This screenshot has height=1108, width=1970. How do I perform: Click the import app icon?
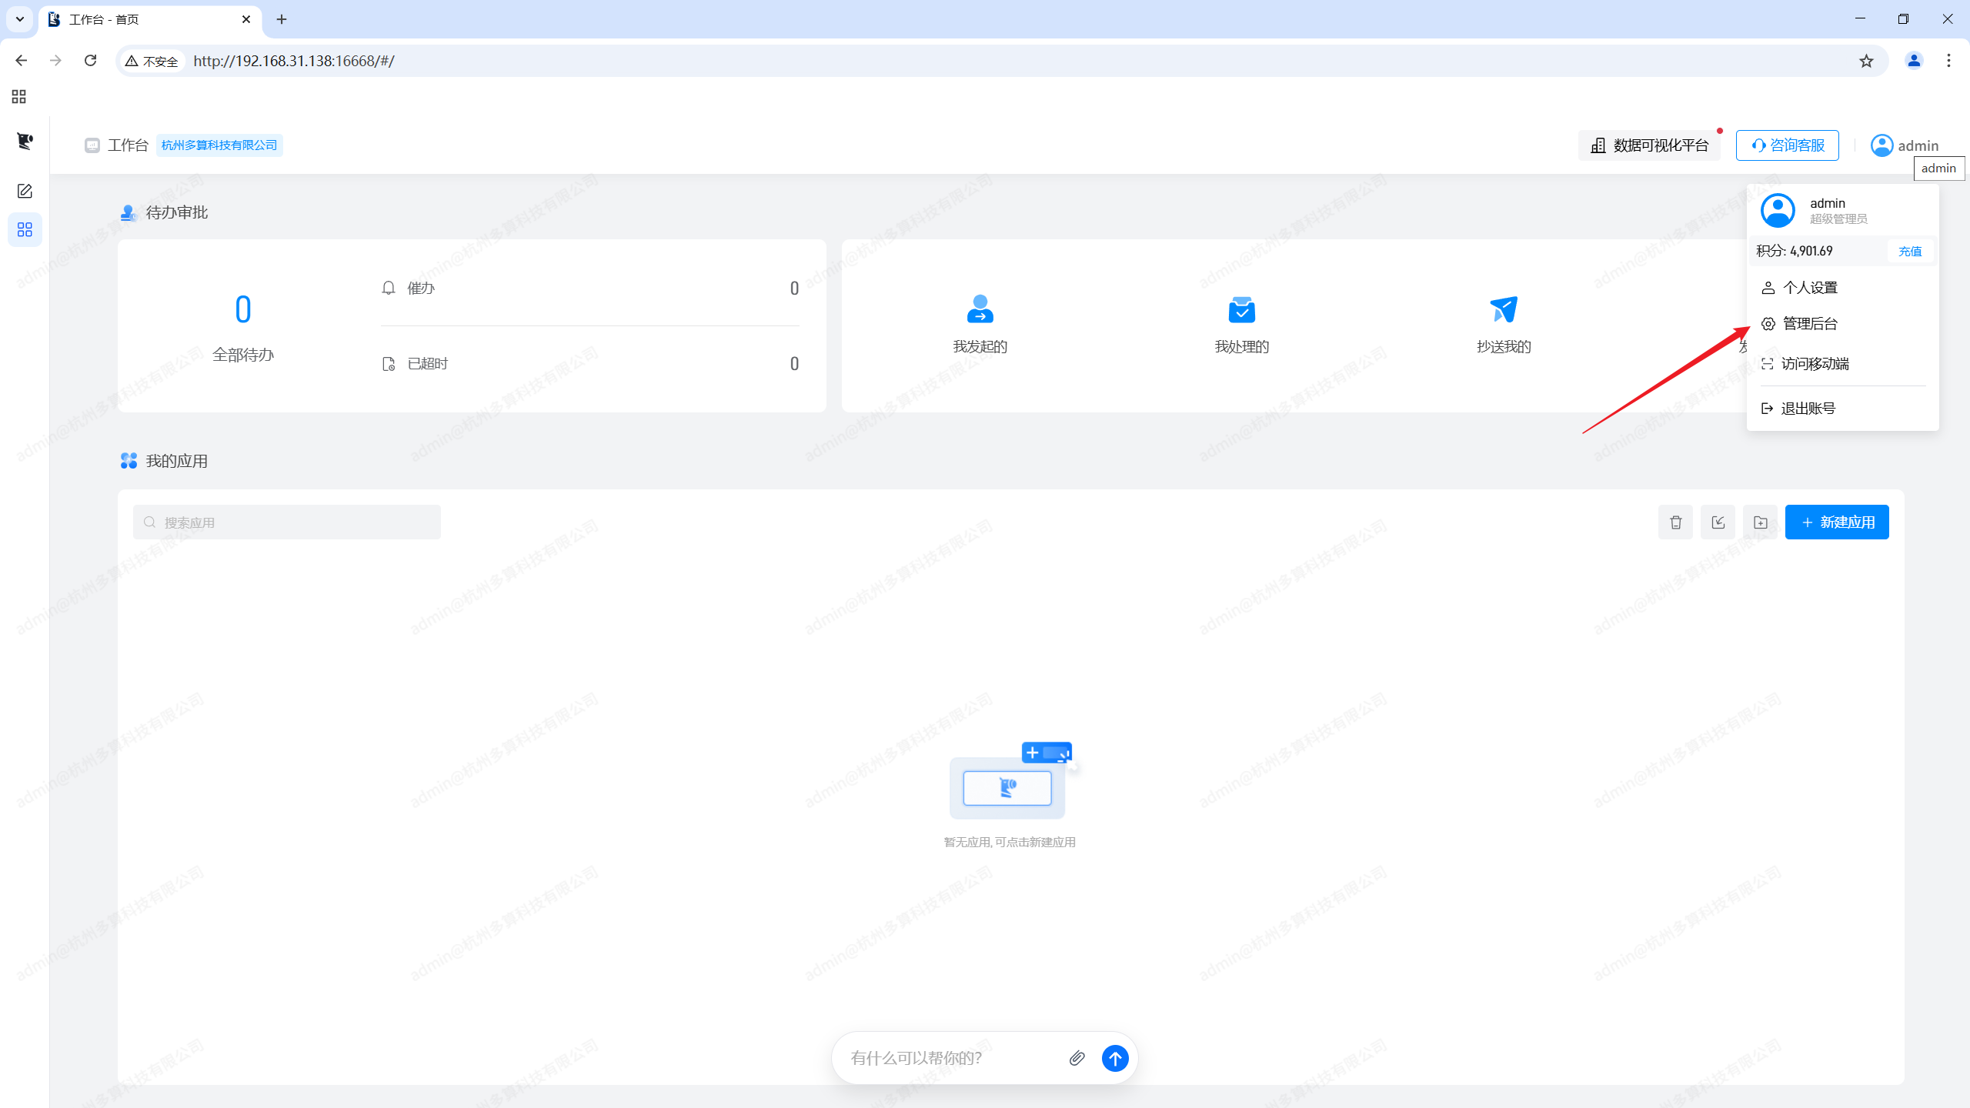click(x=1718, y=522)
